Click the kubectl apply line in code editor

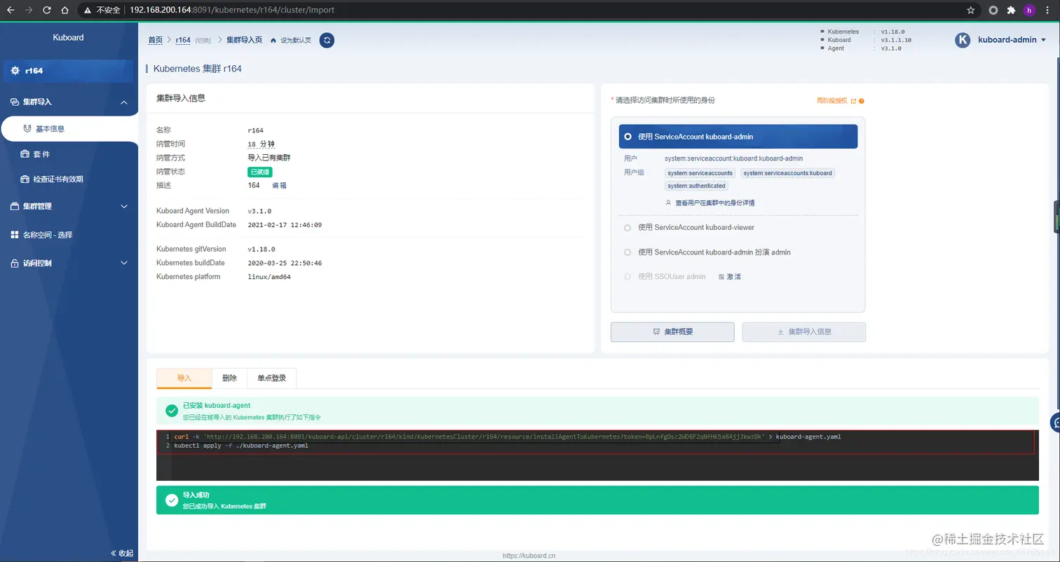pos(241,446)
